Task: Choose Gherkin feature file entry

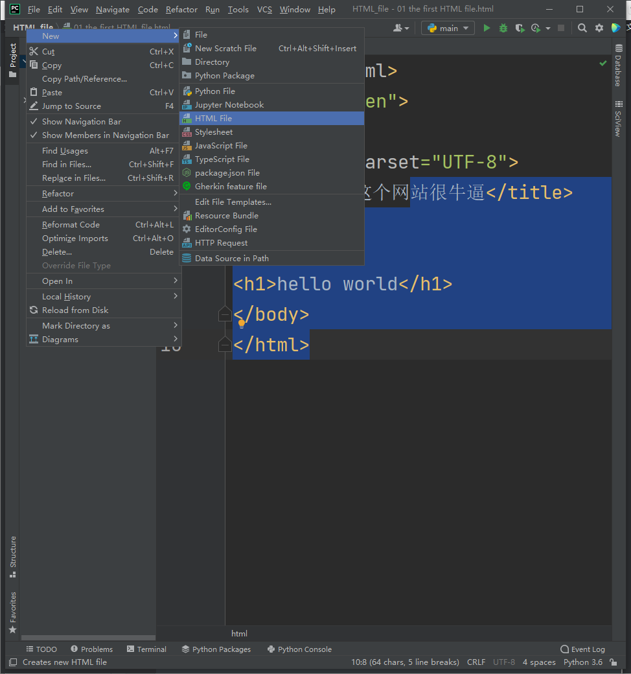Action: click(x=271, y=187)
